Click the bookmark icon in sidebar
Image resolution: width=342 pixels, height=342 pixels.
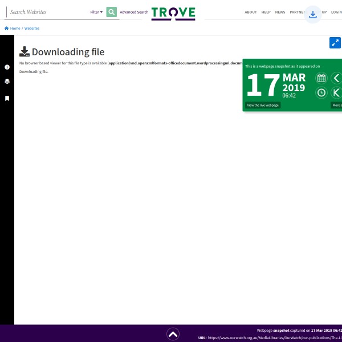coord(7,98)
